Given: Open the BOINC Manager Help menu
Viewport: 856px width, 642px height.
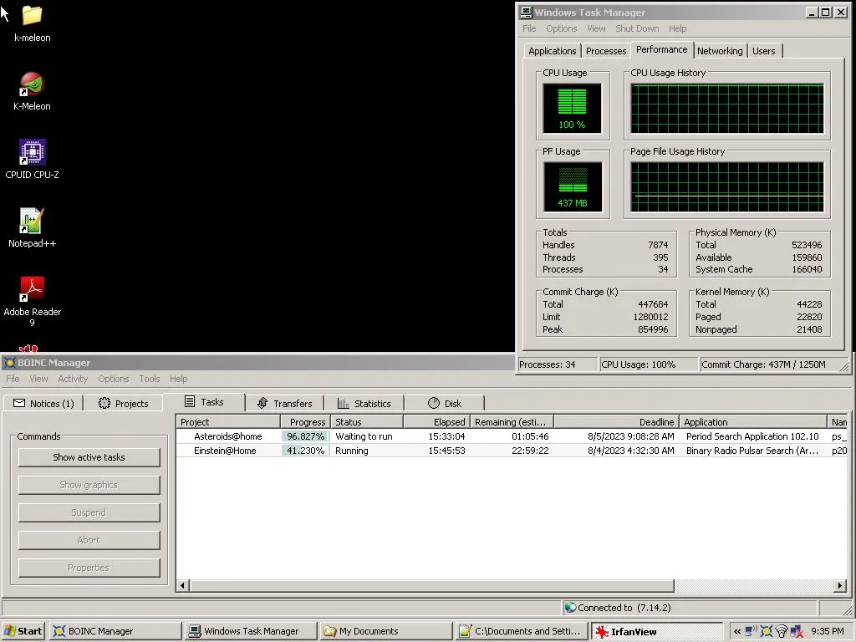Looking at the screenshot, I should [178, 379].
